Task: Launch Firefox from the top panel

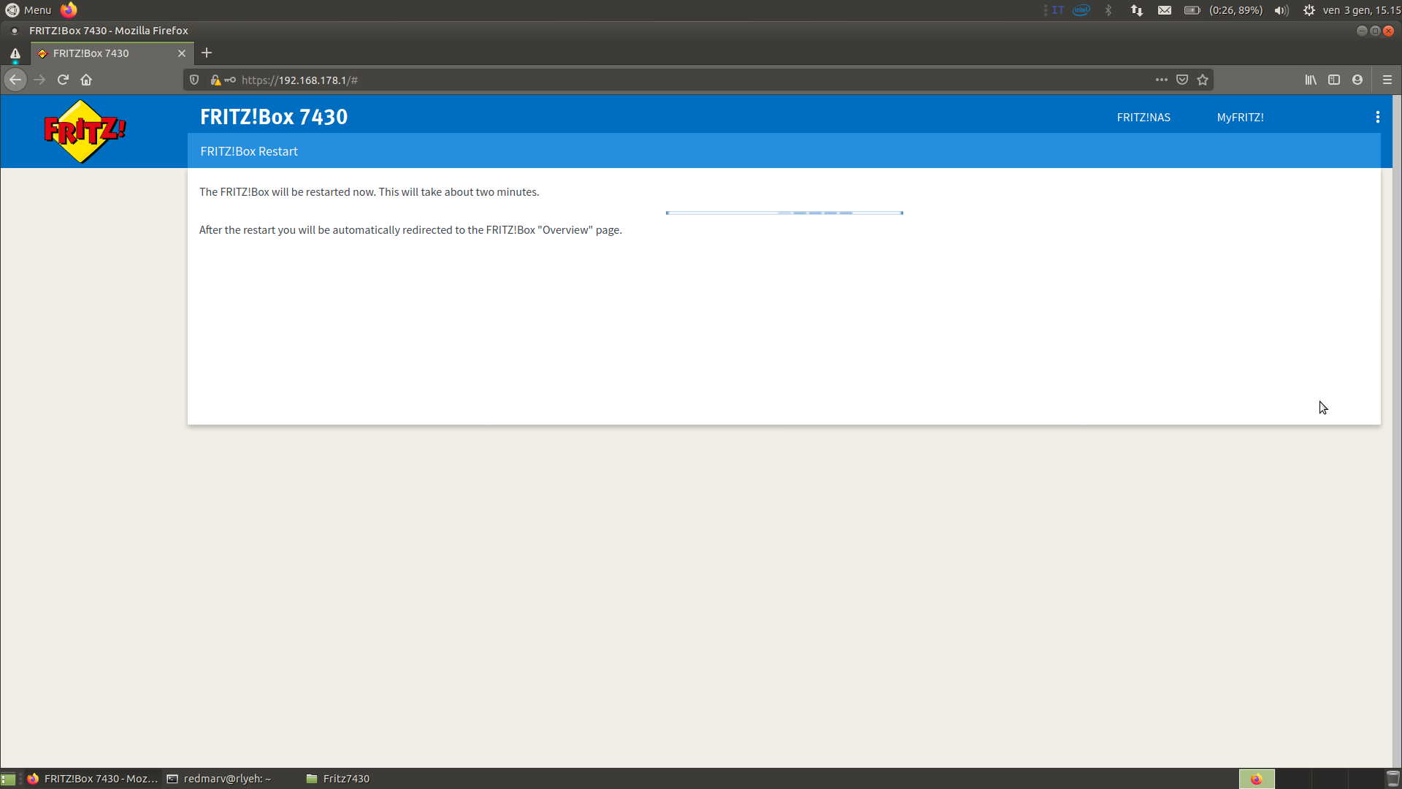Action: (69, 10)
